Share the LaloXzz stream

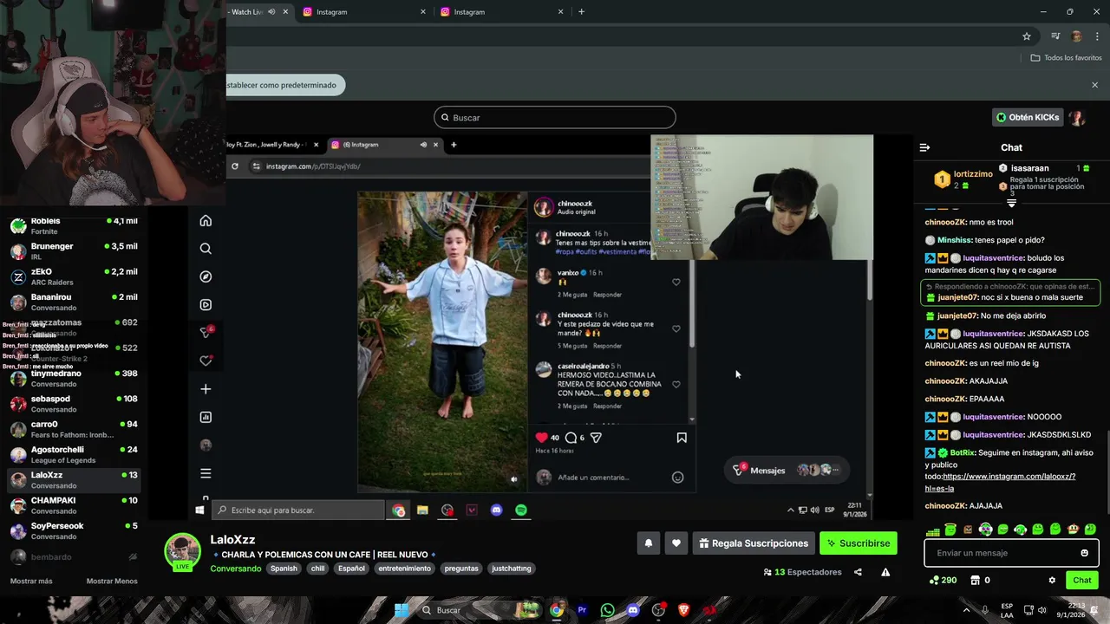pos(858,572)
